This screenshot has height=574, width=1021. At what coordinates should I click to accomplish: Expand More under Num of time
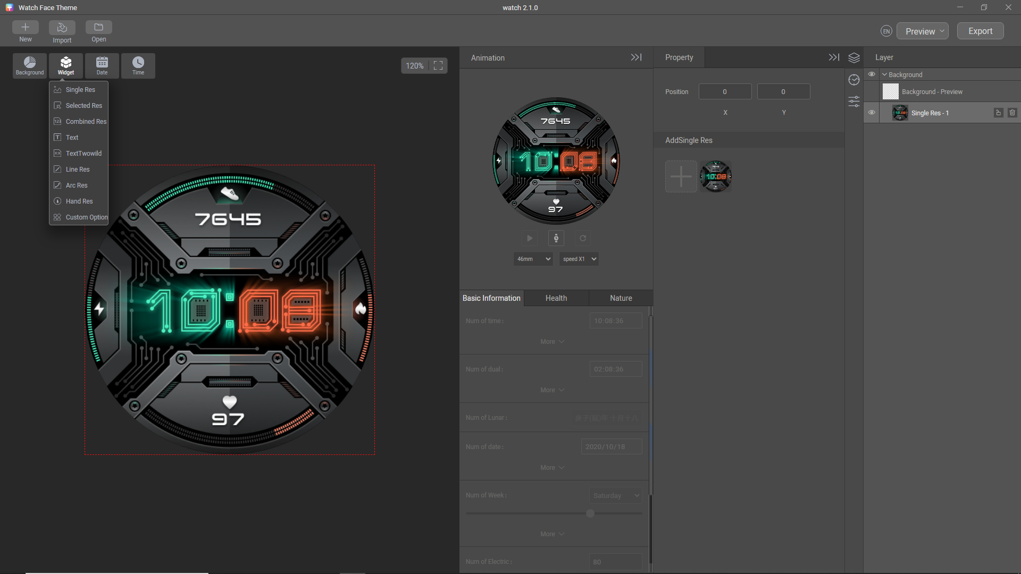(552, 342)
